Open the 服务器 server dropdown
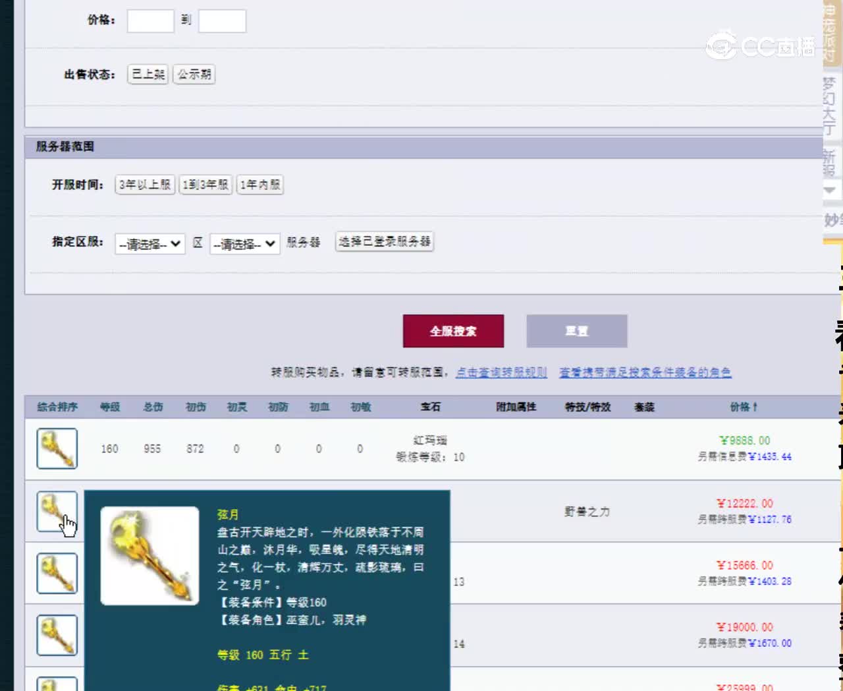Viewport: 843px width, 691px height. pyautogui.click(x=244, y=244)
